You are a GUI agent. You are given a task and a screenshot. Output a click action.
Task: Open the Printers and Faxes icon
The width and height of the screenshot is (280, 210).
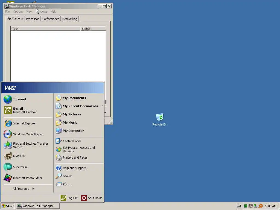[x=59, y=157]
